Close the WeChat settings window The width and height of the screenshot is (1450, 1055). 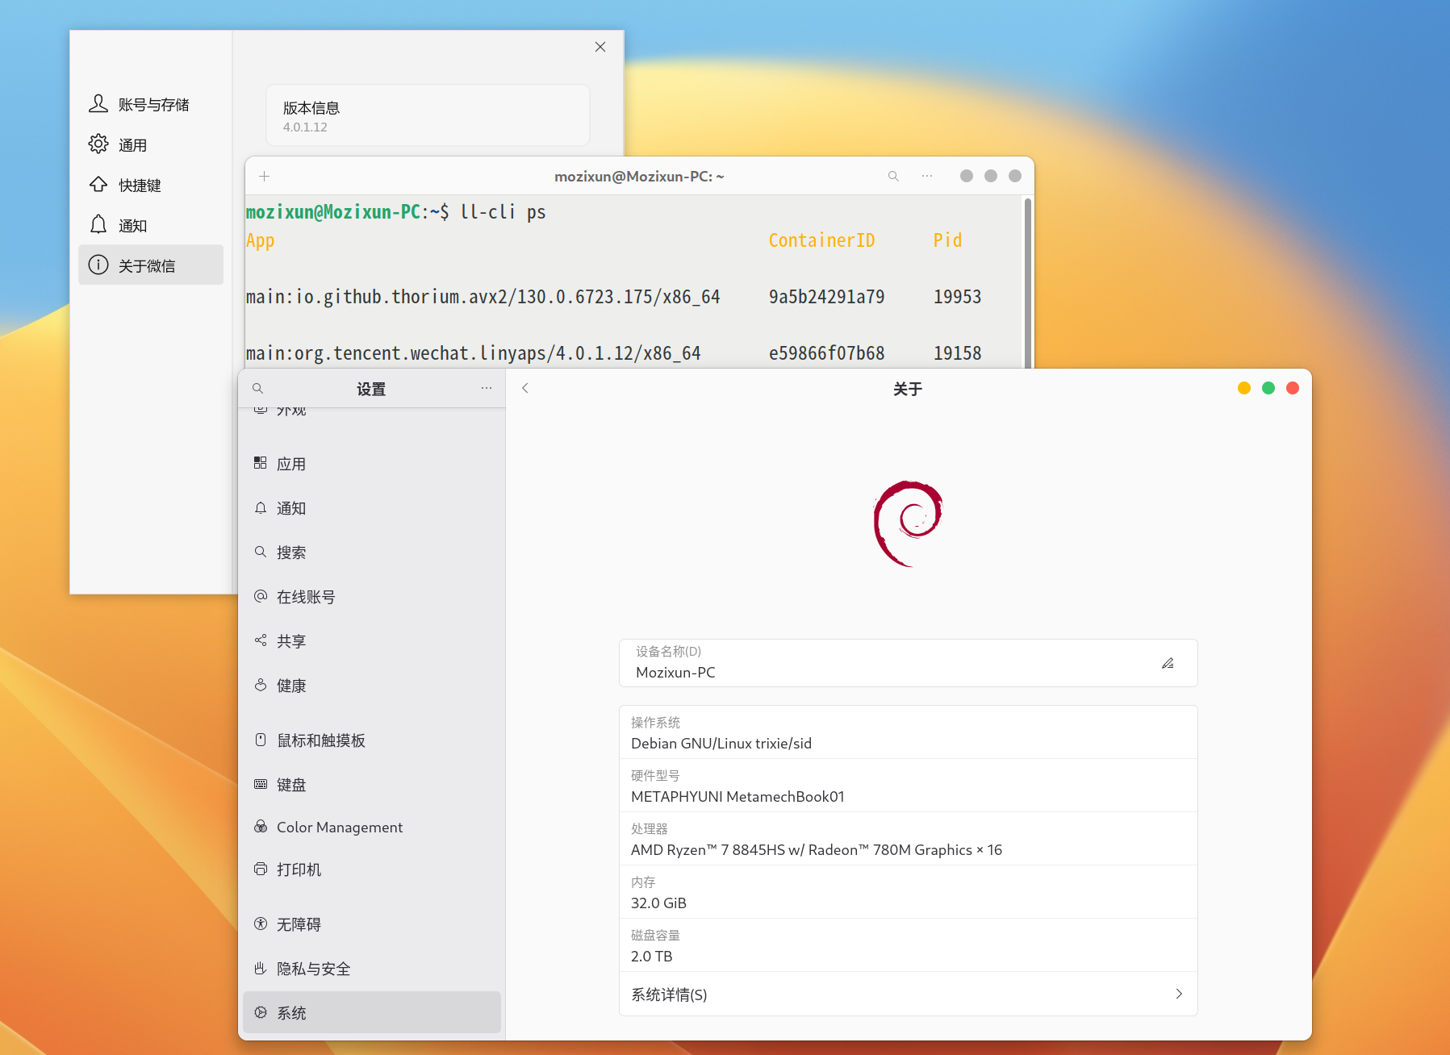[x=600, y=47]
